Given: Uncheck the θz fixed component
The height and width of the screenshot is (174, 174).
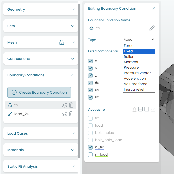Looking at the screenshot, I should 90,97.
